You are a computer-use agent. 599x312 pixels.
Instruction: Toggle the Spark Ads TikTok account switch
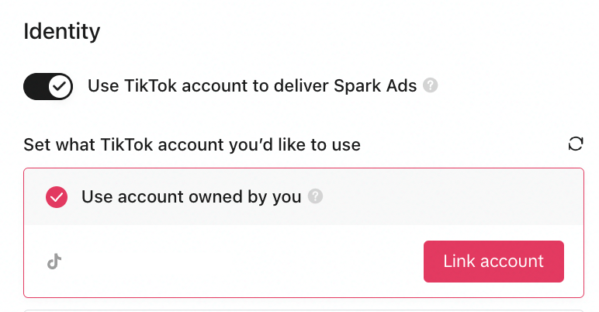48,86
